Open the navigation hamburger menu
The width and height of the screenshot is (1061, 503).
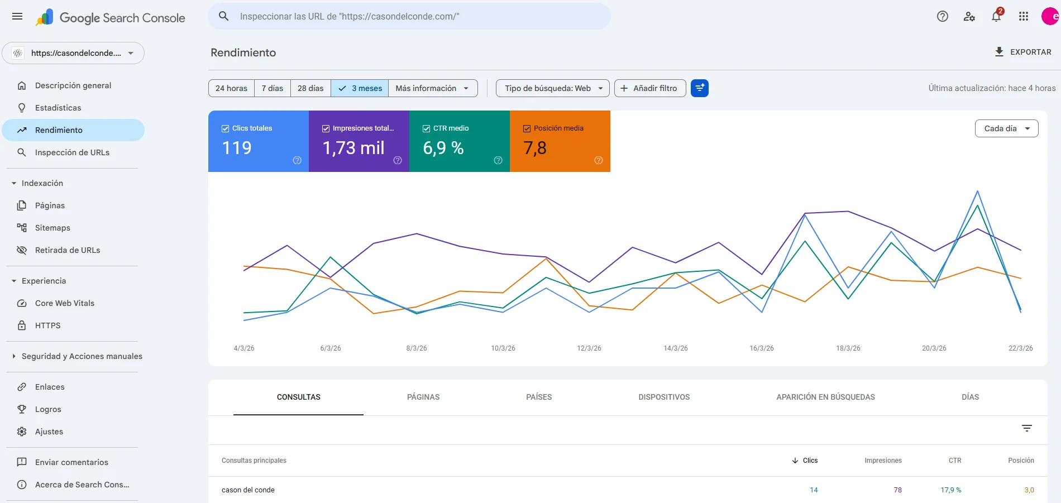click(17, 16)
